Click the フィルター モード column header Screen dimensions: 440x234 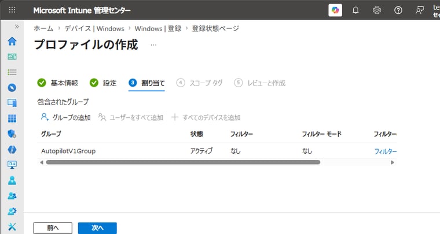(x=321, y=134)
